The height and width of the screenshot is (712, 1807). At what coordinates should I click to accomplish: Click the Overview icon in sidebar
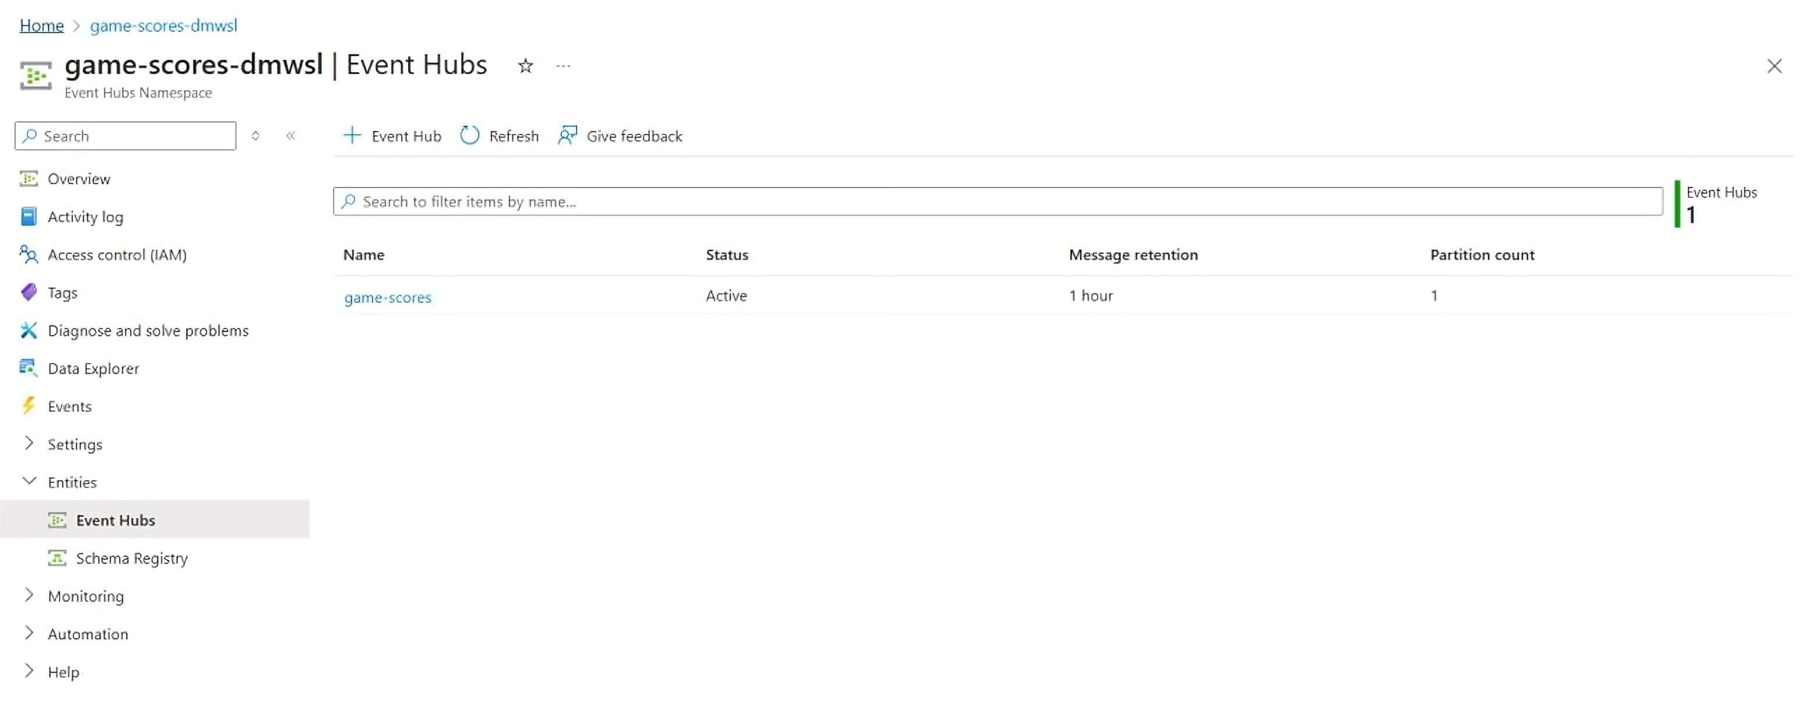coord(28,178)
